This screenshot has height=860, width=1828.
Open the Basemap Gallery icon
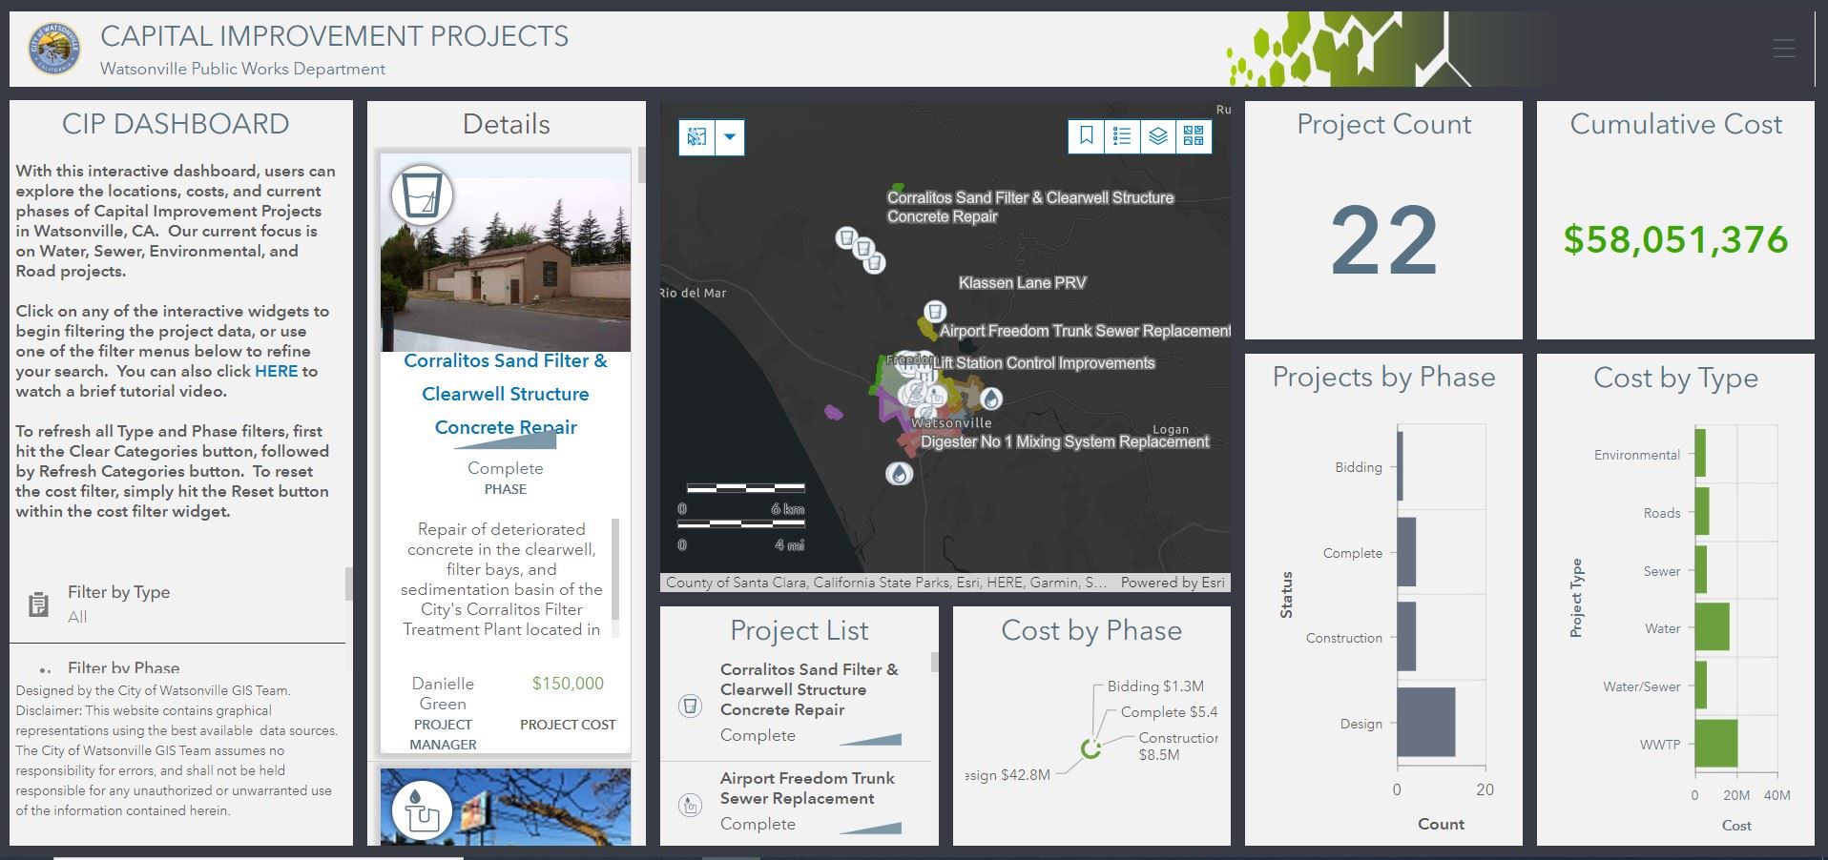1194,137
